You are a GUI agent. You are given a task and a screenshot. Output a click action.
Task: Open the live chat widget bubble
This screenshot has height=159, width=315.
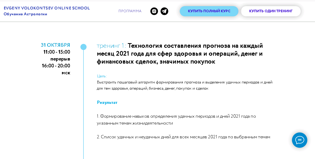pos(299,140)
